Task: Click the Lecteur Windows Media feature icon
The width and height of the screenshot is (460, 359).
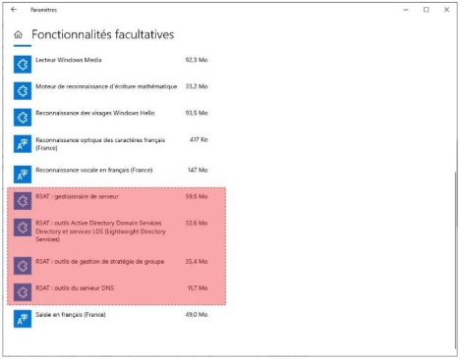Action: click(x=23, y=64)
